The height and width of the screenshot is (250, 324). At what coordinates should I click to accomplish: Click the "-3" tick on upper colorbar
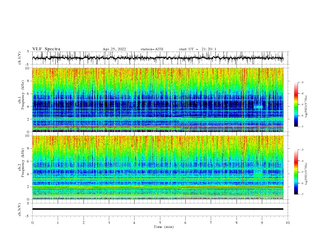302,82
